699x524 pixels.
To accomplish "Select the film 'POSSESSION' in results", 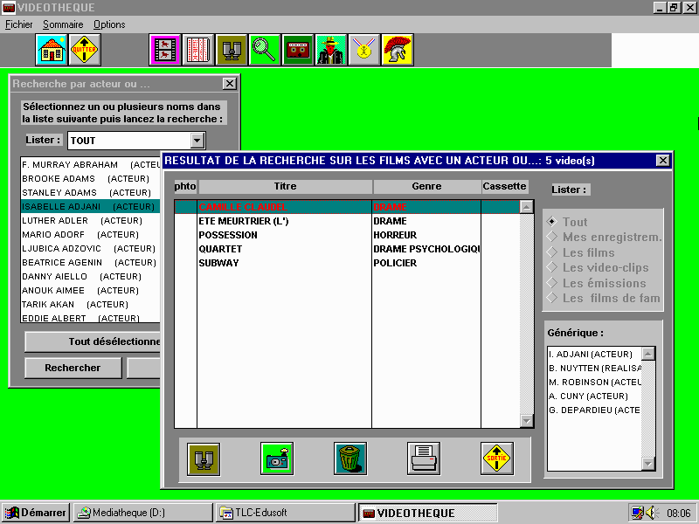I will tap(228, 235).
